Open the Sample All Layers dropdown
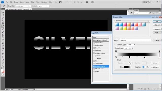162x91 pixels. tap(43, 6)
